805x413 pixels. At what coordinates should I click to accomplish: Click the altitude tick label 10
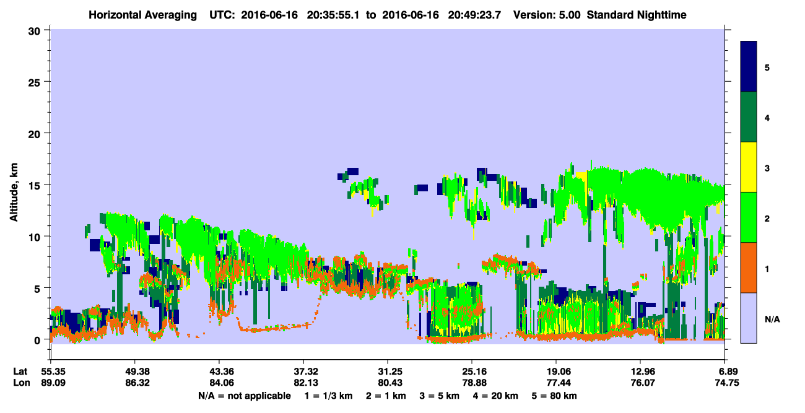[x=36, y=237]
